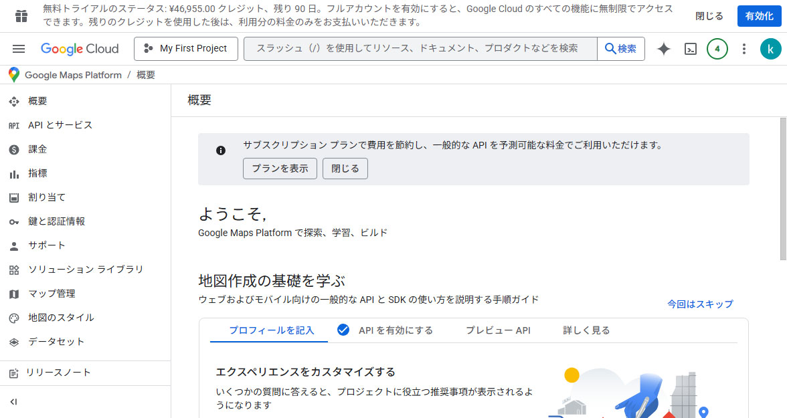This screenshot has width=787, height=418.
Task: Collapse the left sidebar panel
Action: pyautogui.click(x=13, y=402)
